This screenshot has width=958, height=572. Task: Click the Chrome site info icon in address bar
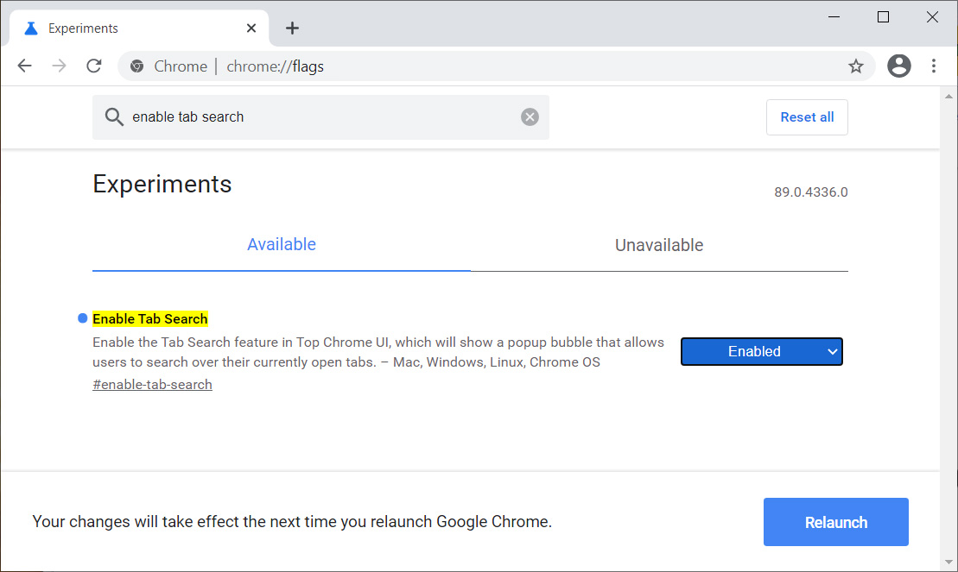click(137, 66)
